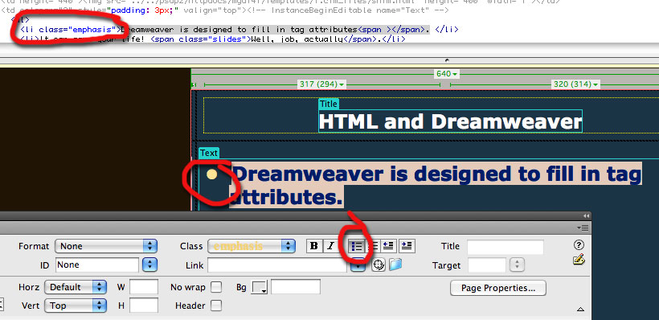Click into the W width field
This screenshot has width=659, height=320.
(x=144, y=287)
